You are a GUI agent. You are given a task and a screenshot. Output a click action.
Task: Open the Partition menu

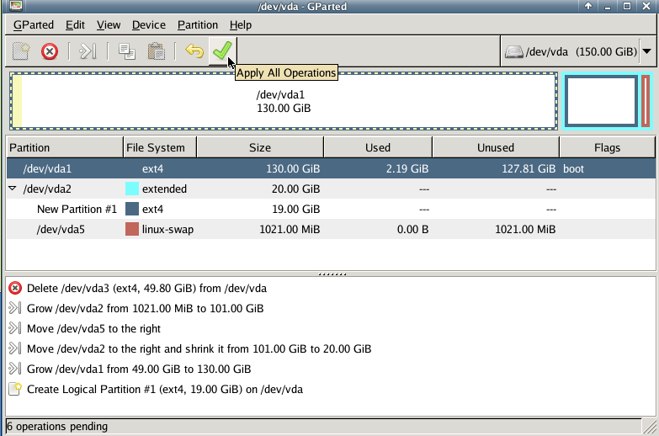[198, 24]
